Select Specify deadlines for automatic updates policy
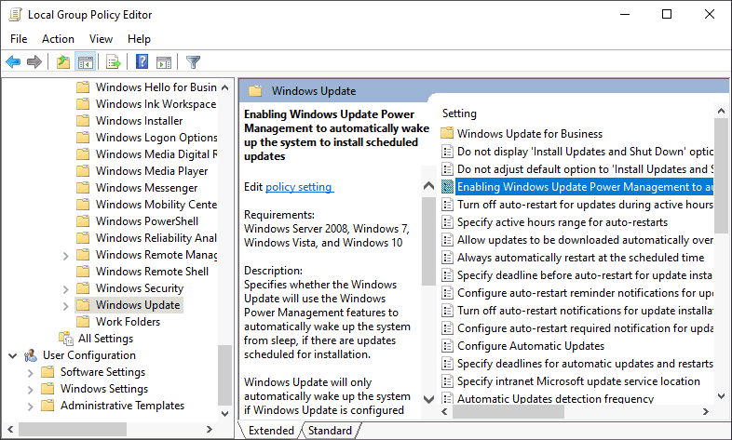 tap(585, 364)
